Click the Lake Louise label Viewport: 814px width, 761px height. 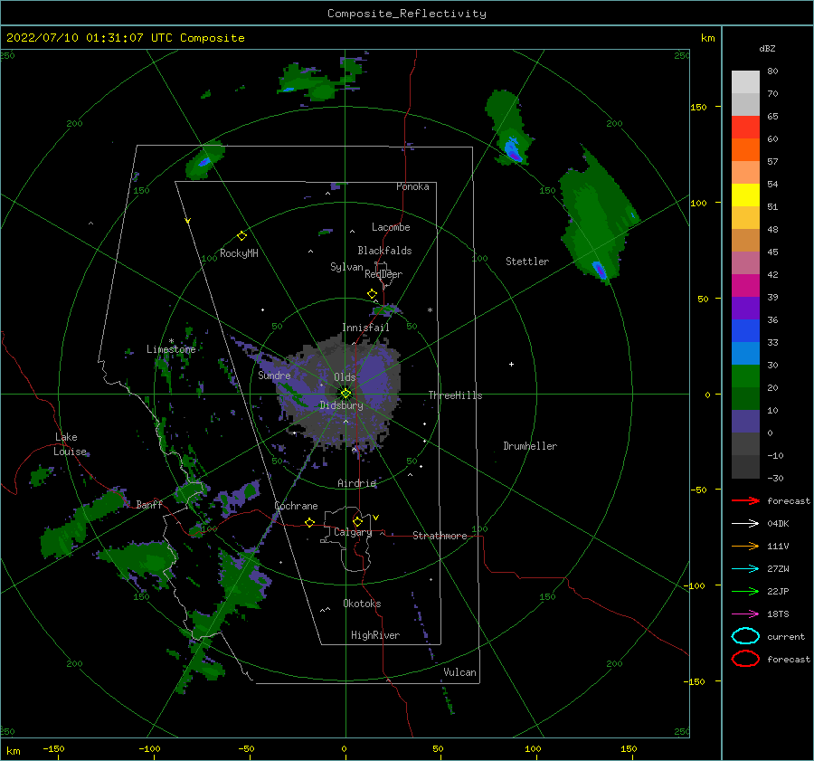70,444
